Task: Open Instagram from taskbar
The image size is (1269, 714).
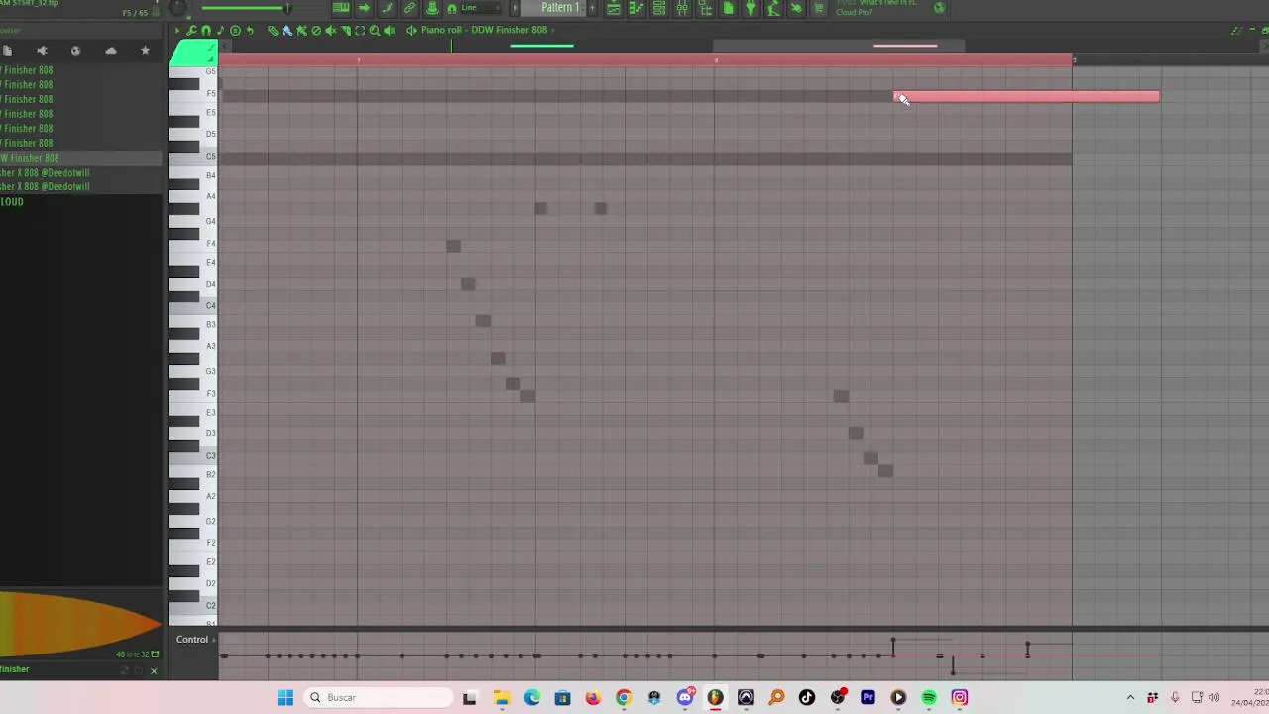Action: 960,698
